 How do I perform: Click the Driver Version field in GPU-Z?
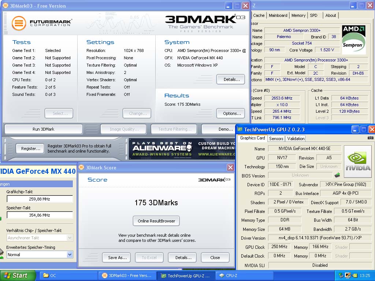[x=320, y=238]
